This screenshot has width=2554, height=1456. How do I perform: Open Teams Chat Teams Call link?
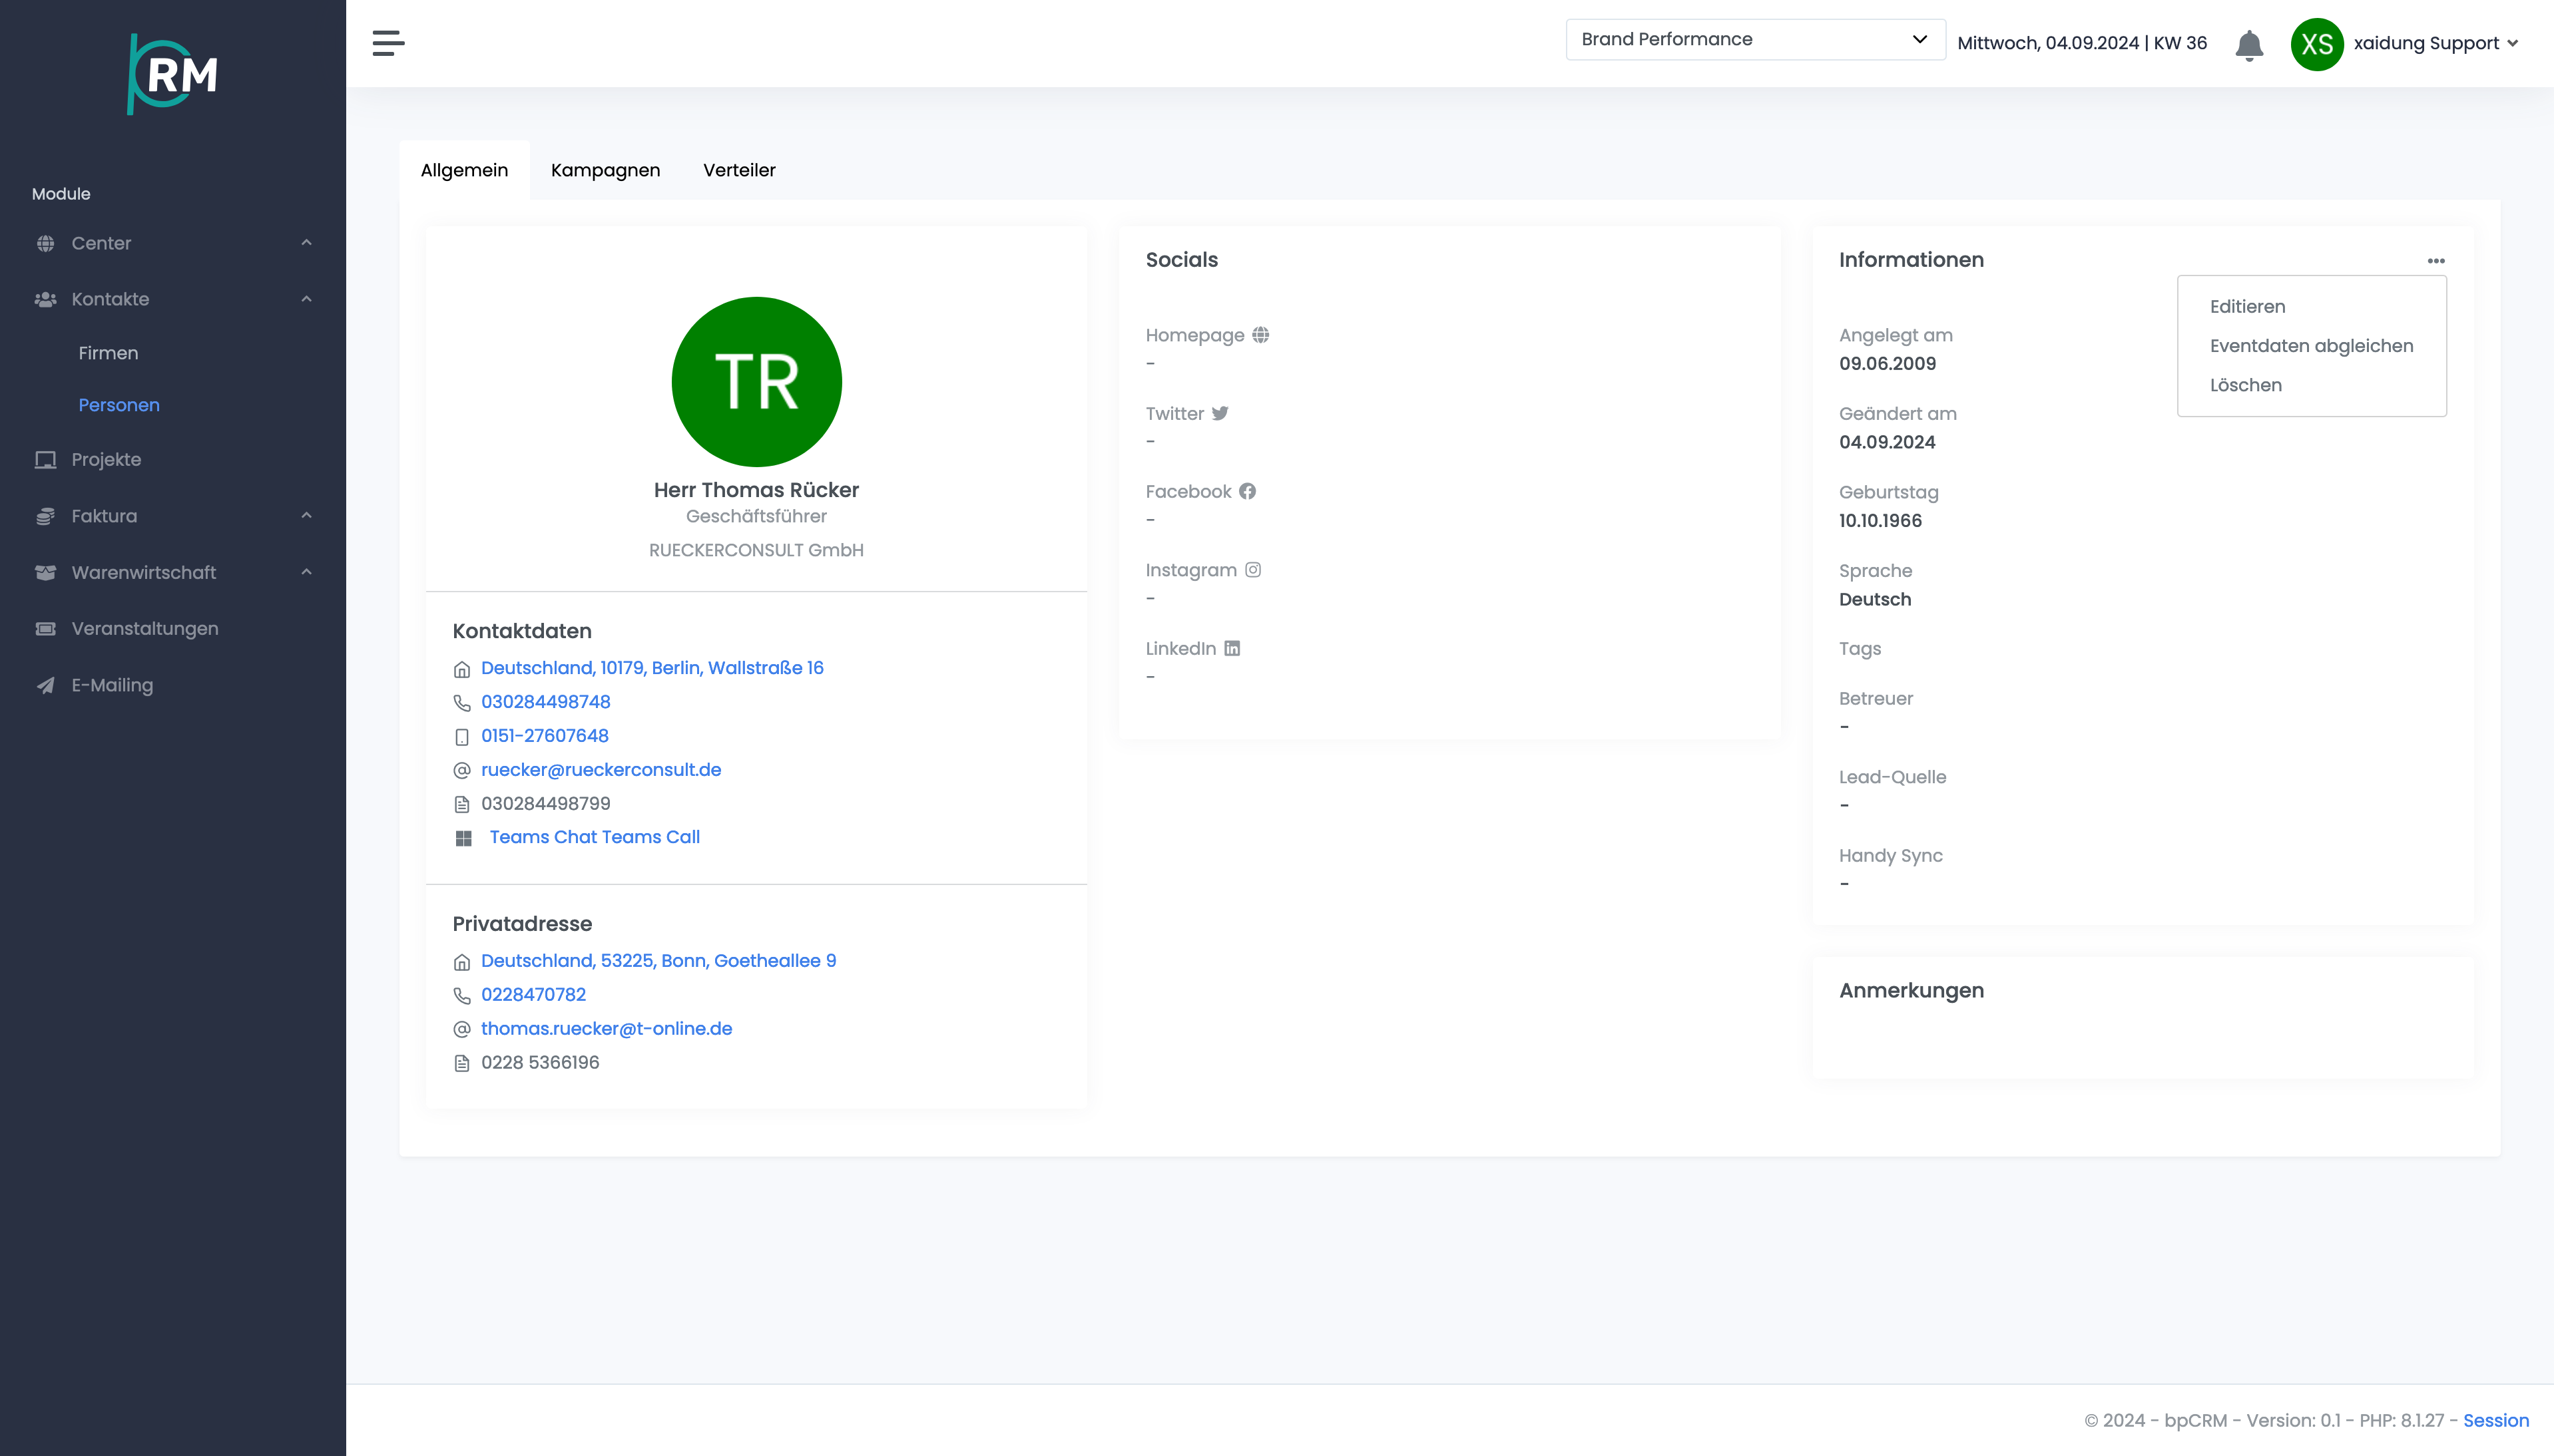595,837
